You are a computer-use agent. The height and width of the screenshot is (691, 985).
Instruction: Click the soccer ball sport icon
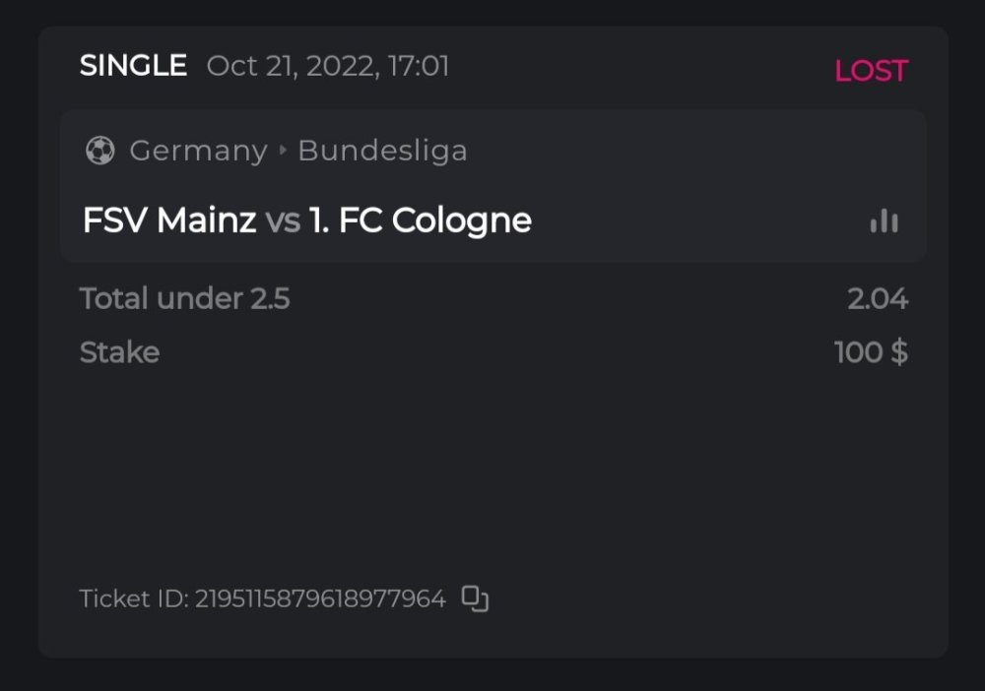[100, 151]
